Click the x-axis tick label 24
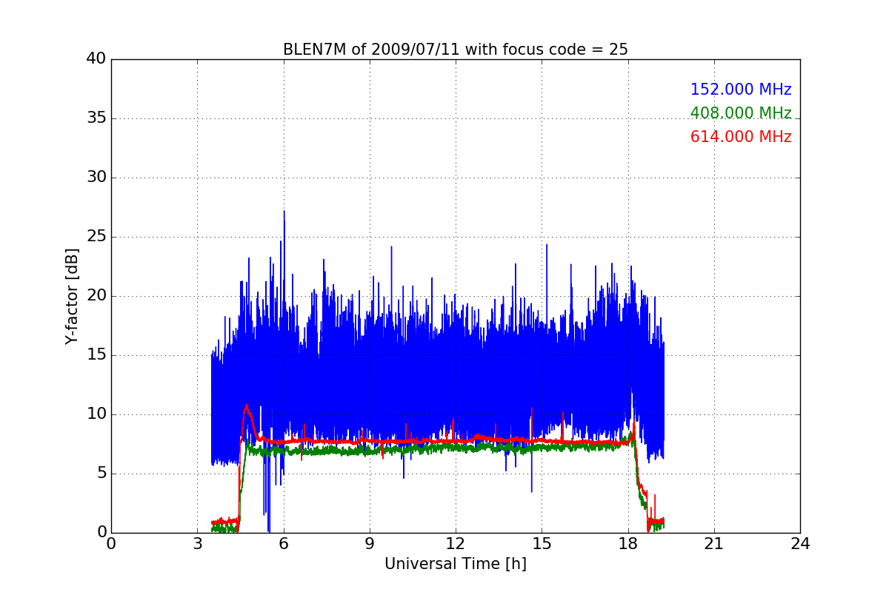889x592 pixels. 800,543
